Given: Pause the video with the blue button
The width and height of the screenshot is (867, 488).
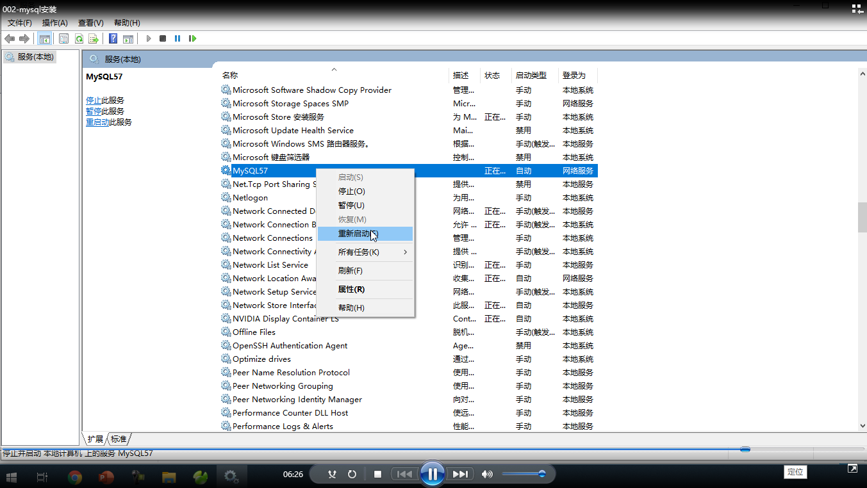Looking at the screenshot, I should [433, 475].
